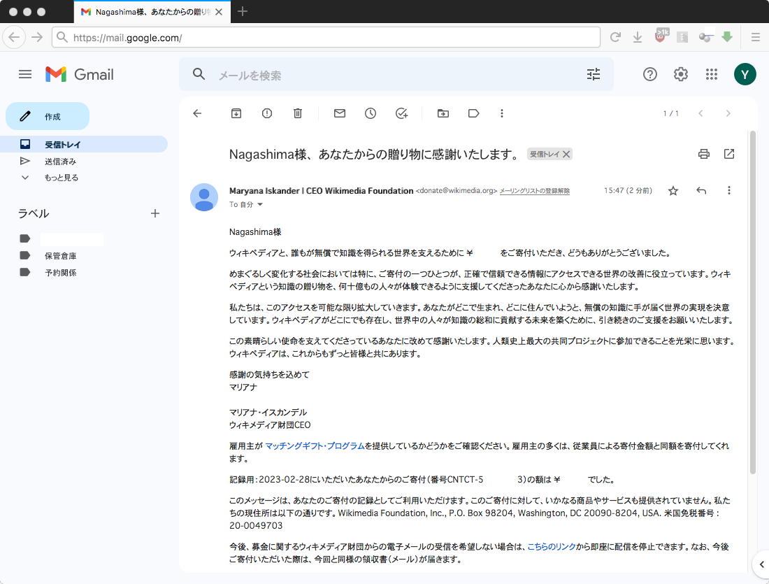Open the blank unnamed label
Viewport: 769px width, 584px height.
point(71,239)
